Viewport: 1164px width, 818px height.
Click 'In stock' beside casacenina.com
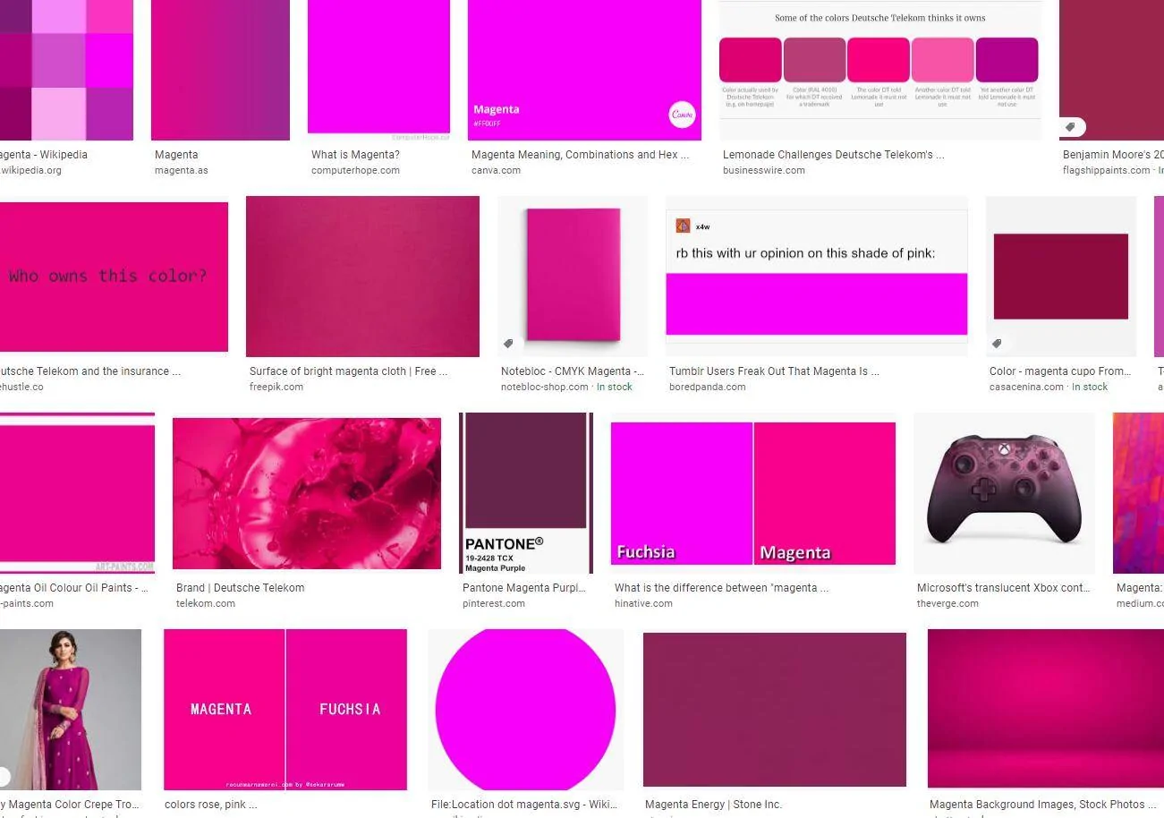click(1090, 387)
